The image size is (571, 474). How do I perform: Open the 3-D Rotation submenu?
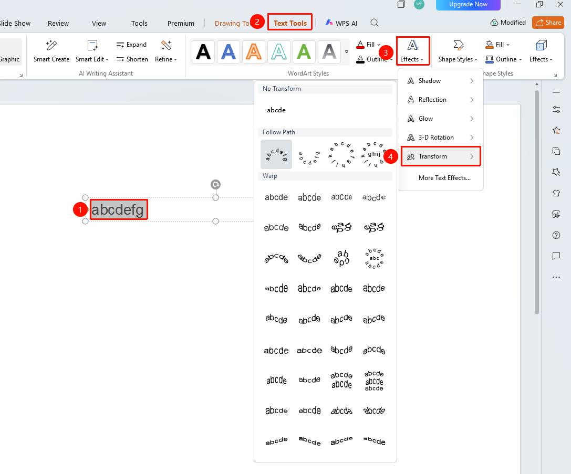point(441,138)
